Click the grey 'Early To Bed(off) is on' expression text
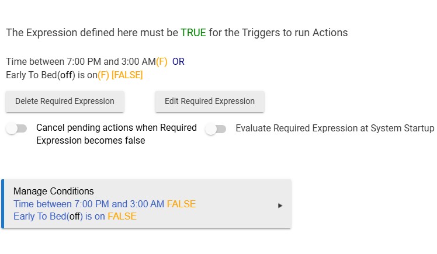The width and height of the screenshot is (437, 254). click(x=51, y=75)
